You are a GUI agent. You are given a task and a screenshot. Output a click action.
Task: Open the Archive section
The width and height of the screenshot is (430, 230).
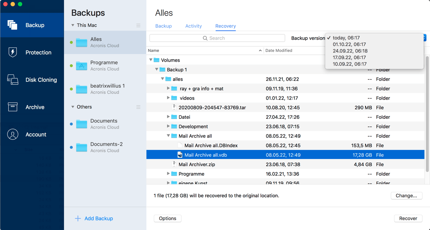[x=32, y=107]
